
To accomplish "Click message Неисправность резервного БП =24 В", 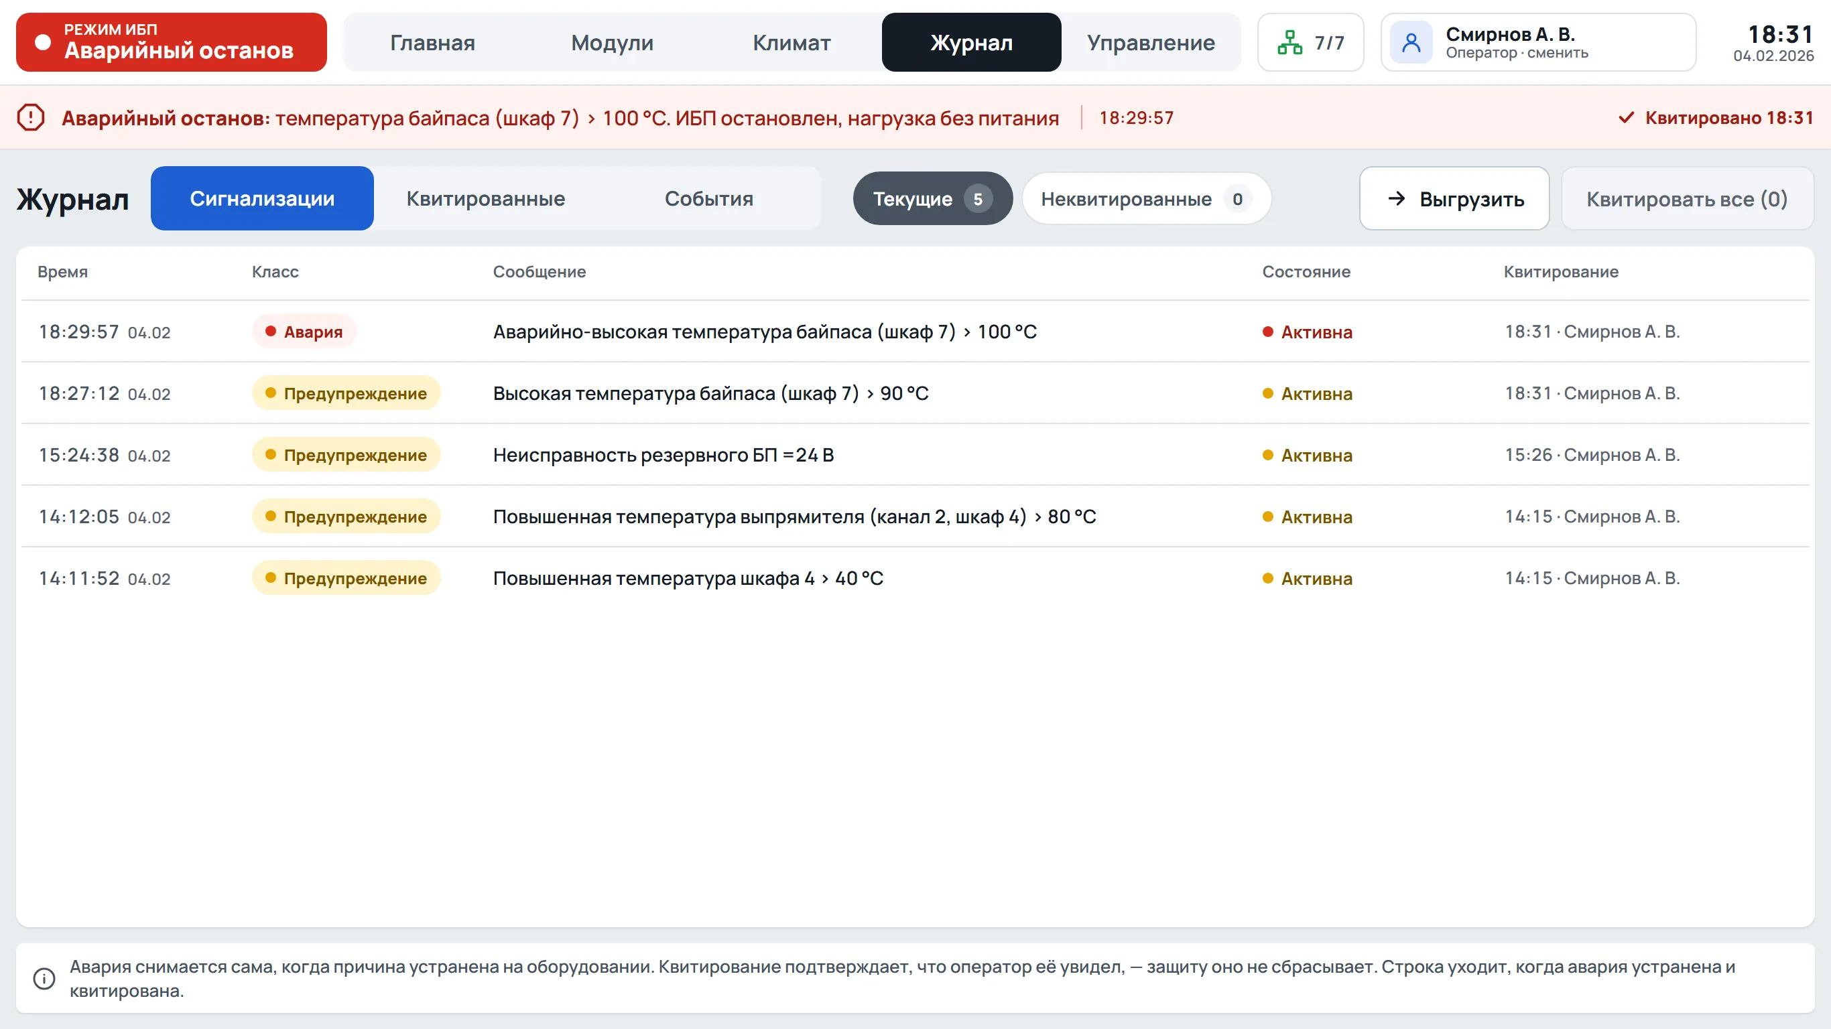I will [x=664, y=455].
